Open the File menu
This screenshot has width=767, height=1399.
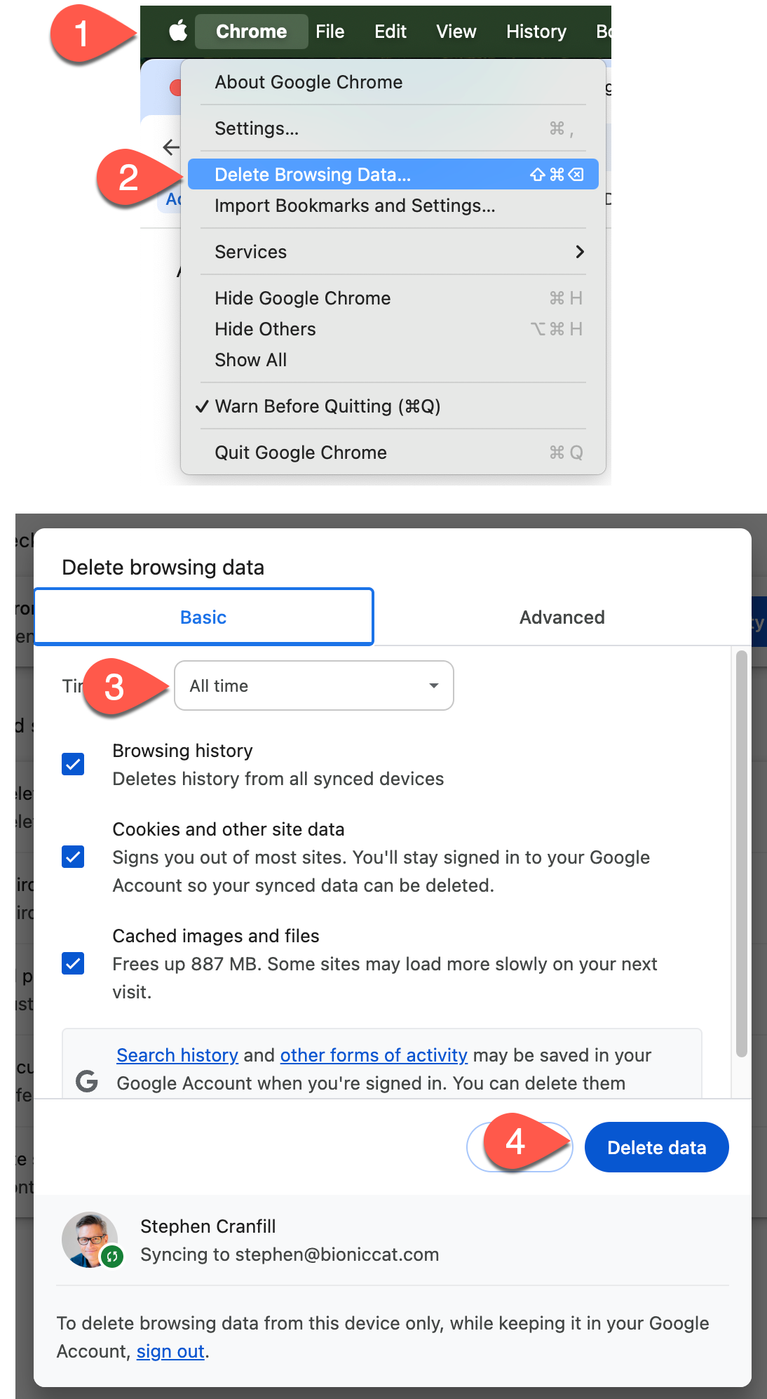330,32
